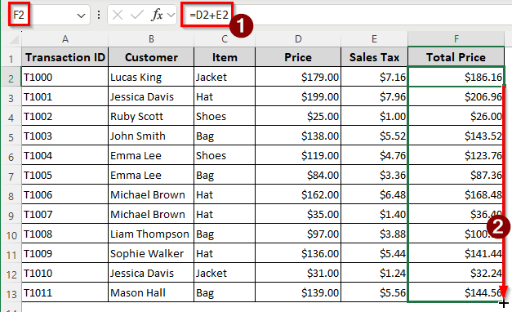Select the $144.56 total cell

[456, 292]
